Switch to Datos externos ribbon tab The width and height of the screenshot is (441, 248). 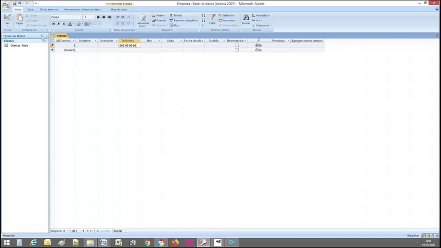point(49,9)
